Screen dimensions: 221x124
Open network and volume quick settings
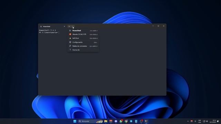click(205, 121)
